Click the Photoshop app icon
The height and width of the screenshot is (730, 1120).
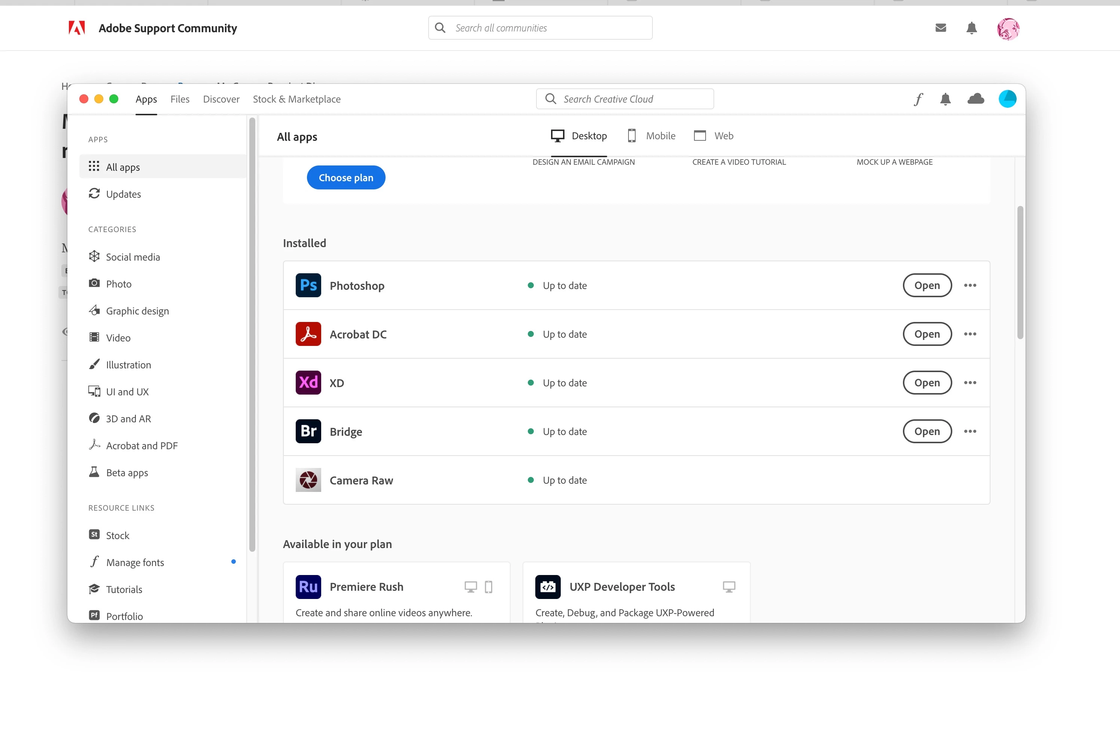[308, 285]
